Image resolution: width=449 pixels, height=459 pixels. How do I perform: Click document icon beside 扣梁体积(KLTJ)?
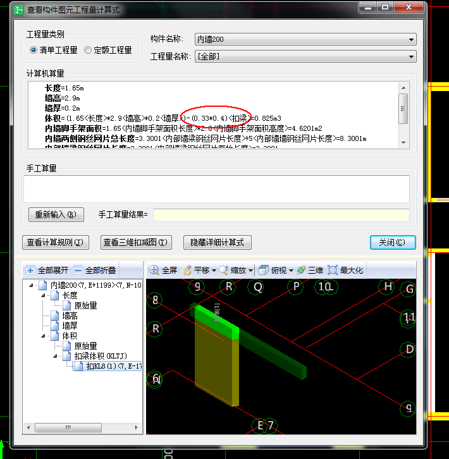coord(67,356)
